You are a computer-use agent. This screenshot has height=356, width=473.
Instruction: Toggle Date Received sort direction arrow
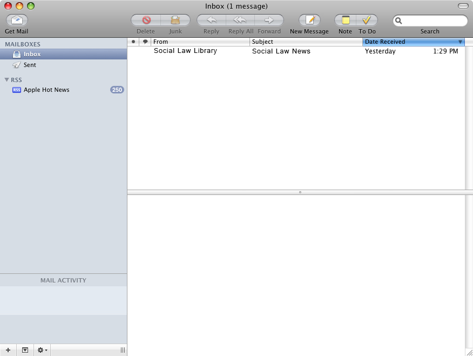coord(461,42)
